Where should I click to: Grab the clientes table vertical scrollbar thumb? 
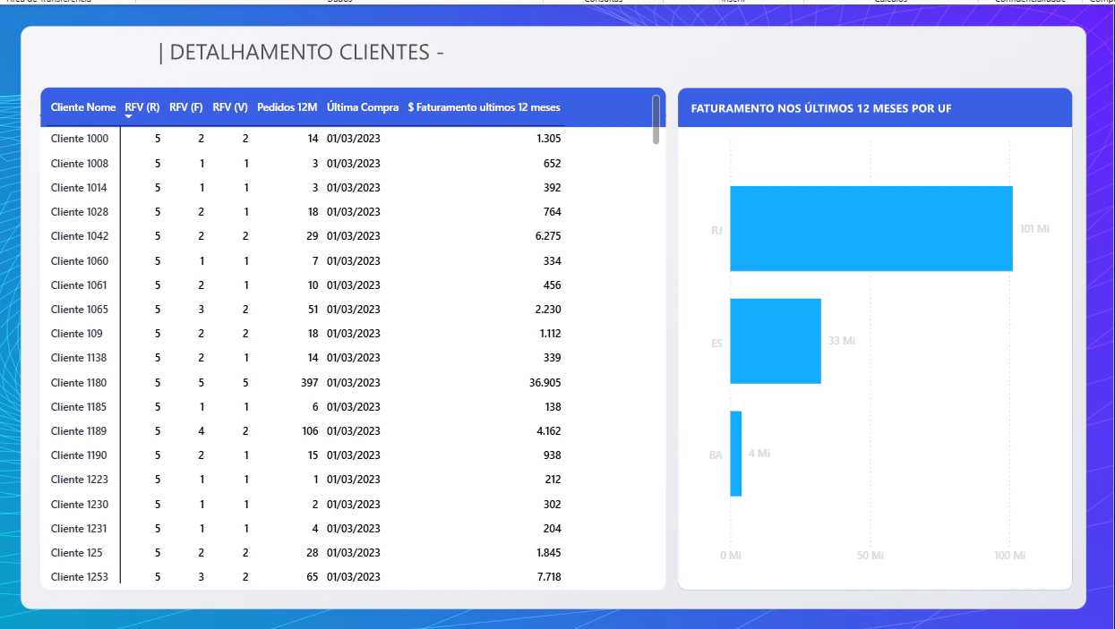pos(656,119)
